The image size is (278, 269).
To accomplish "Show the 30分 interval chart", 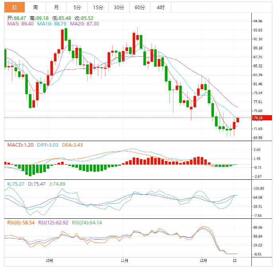I will pyautogui.click(x=119, y=7).
